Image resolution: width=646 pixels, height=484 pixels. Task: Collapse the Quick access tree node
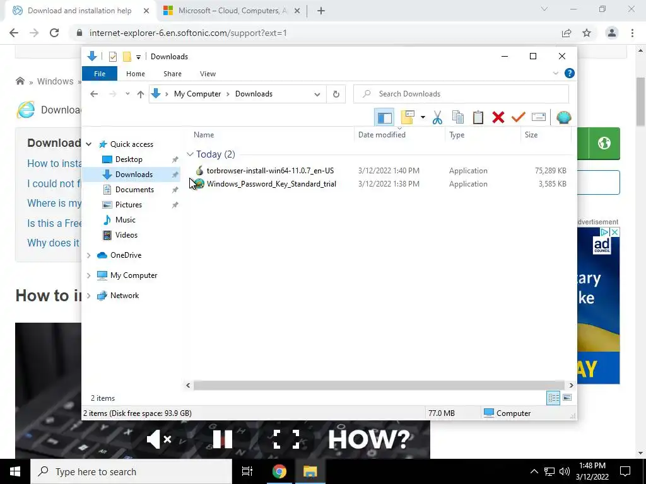tap(88, 144)
